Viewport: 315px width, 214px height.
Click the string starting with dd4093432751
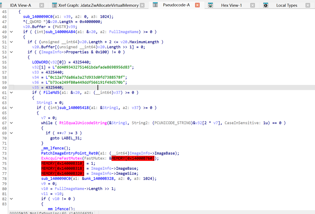point(93,67)
